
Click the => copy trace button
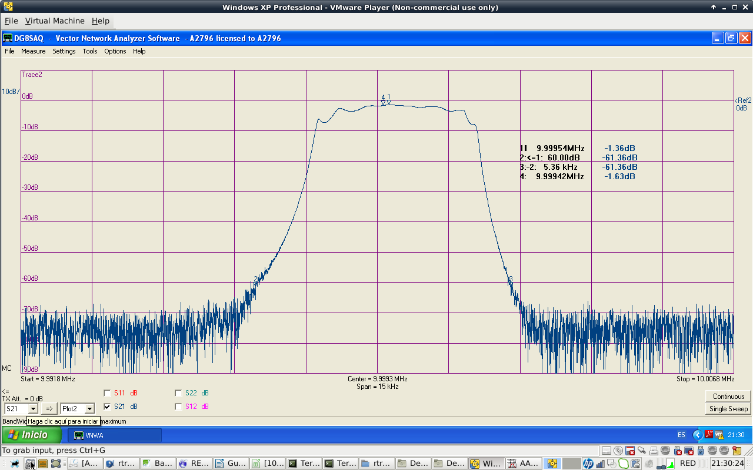click(49, 409)
